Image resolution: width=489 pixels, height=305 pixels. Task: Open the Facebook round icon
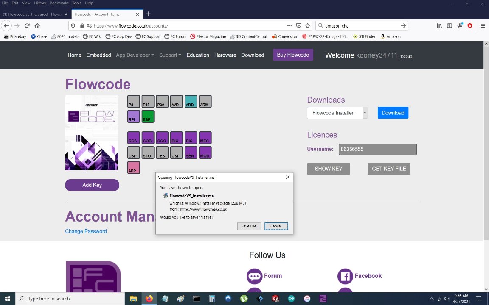click(x=345, y=276)
